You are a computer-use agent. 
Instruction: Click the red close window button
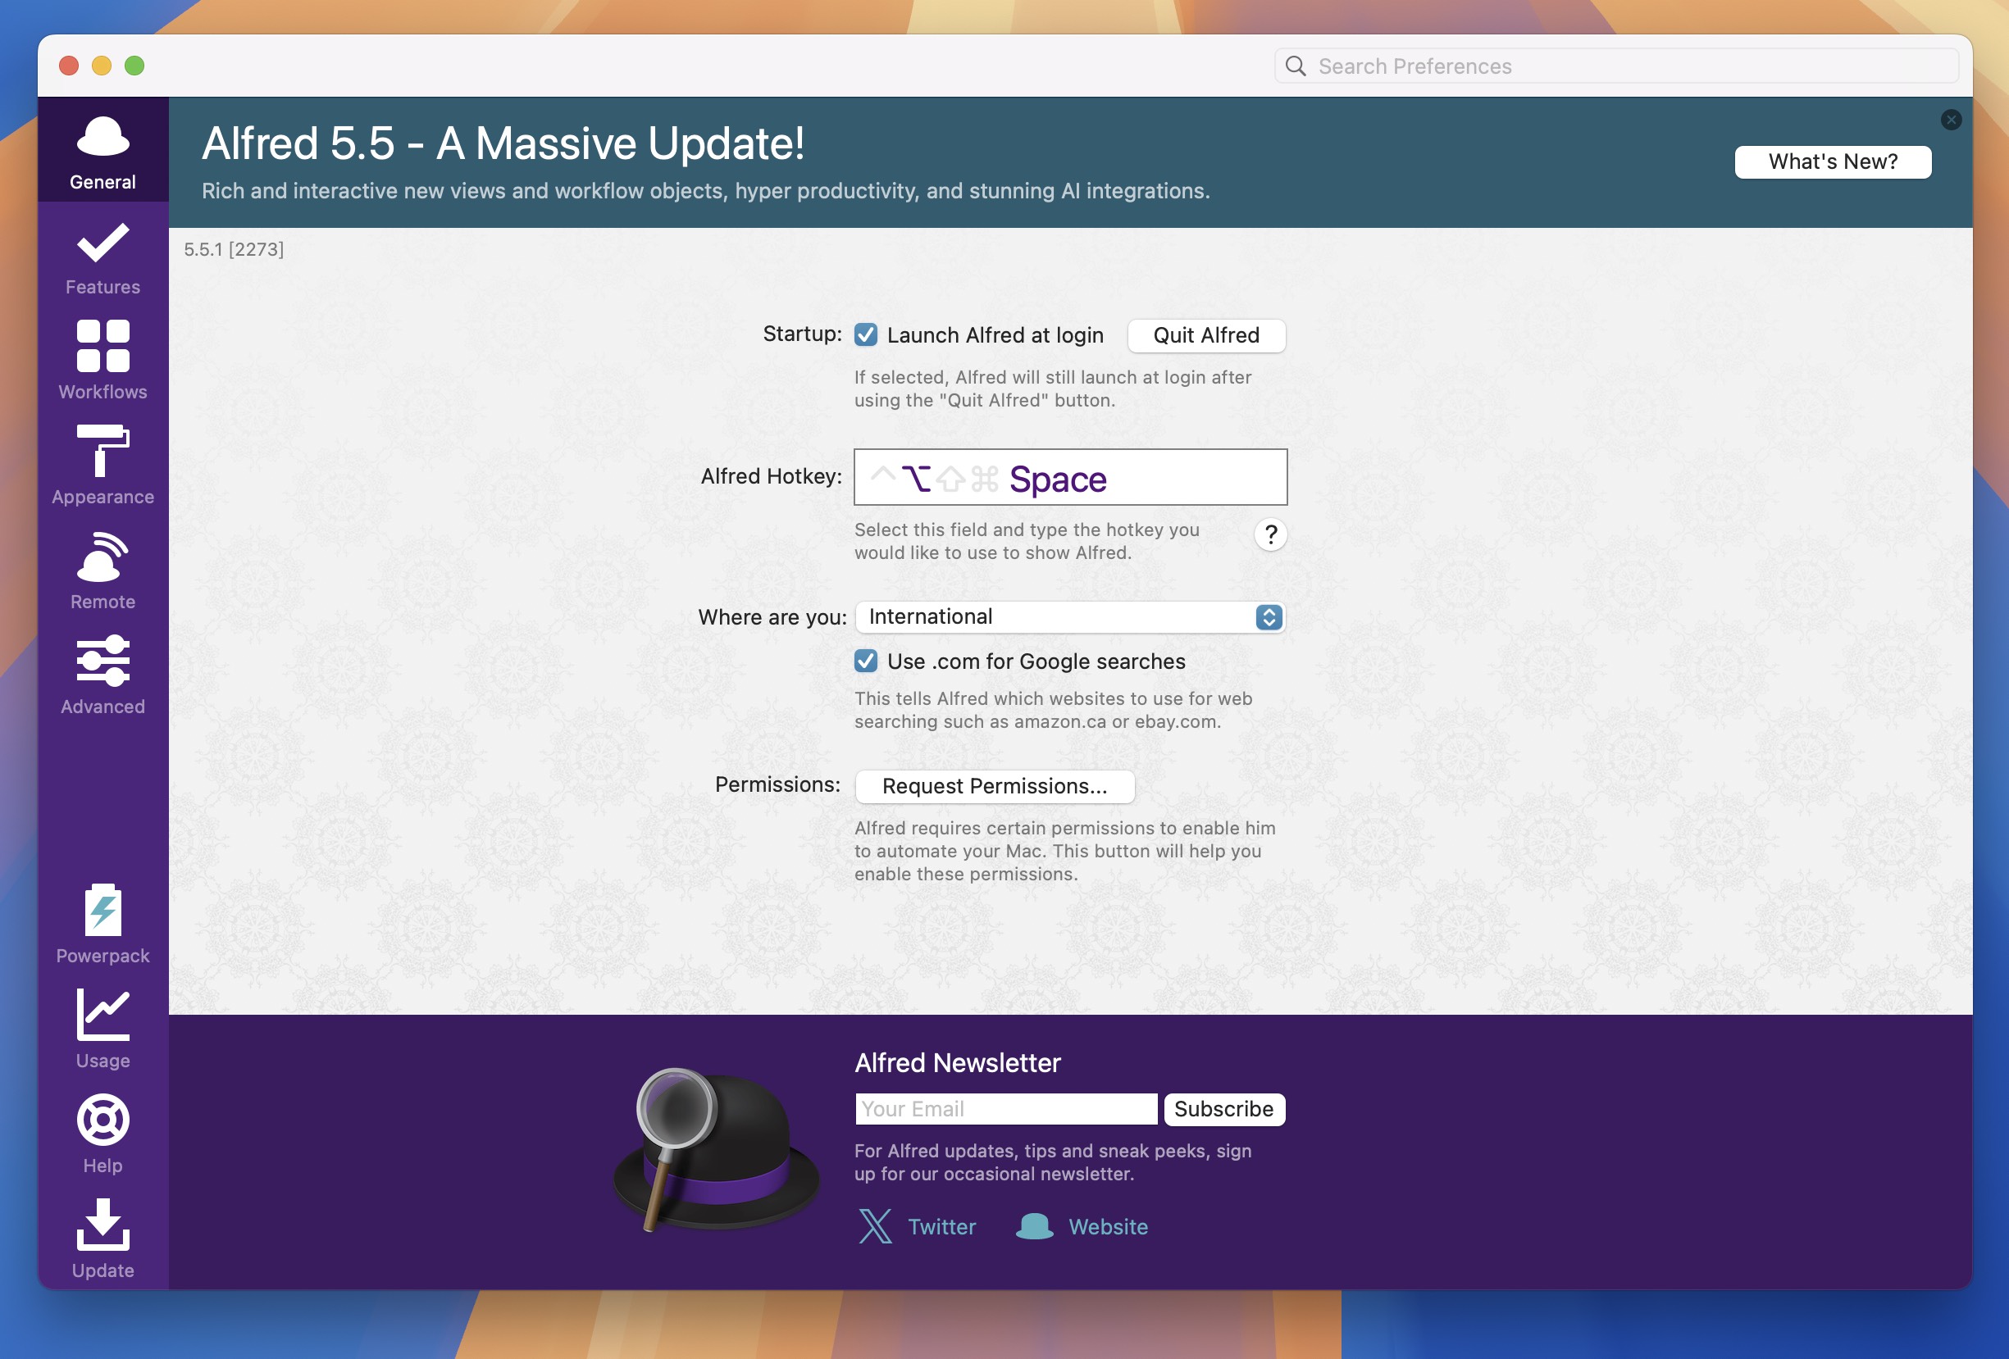click(69, 66)
